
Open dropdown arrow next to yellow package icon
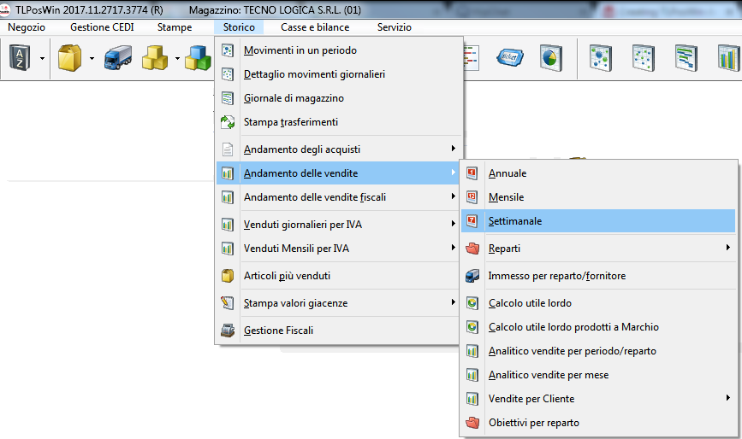(91, 59)
